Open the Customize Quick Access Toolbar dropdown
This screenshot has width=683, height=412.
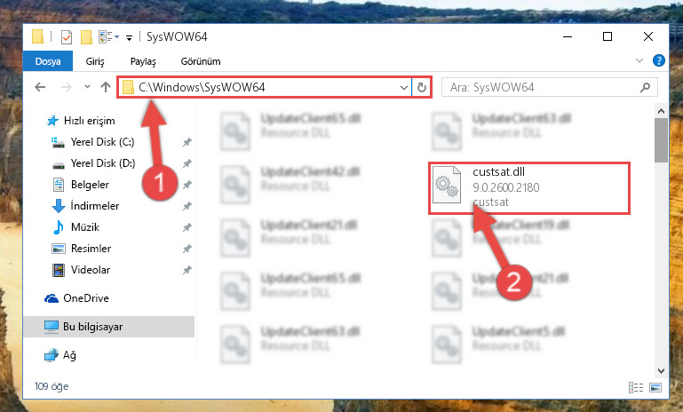coord(129,38)
